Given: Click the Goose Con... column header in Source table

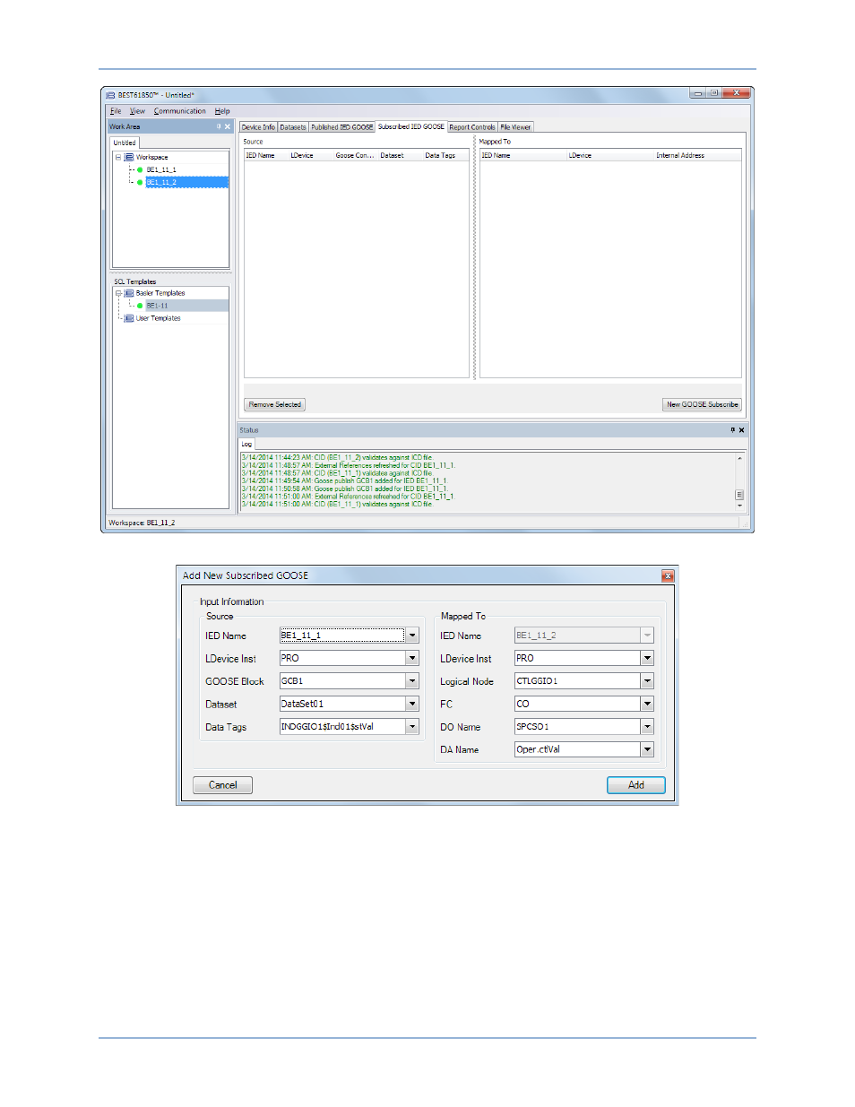Looking at the screenshot, I should [355, 155].
